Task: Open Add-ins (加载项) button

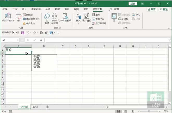Action: point(47,19)
